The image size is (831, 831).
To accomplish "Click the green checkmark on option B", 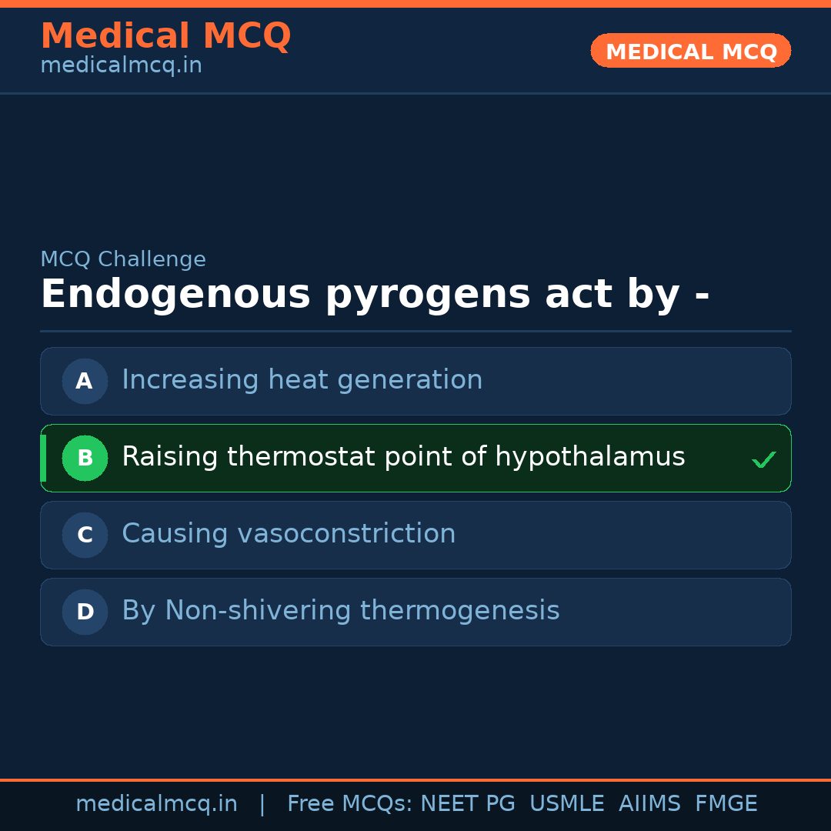I will (x=763, y=459).
